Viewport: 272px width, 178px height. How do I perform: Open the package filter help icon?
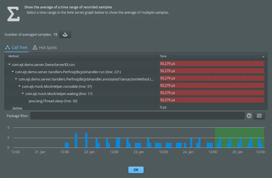[x=249, y=115]
